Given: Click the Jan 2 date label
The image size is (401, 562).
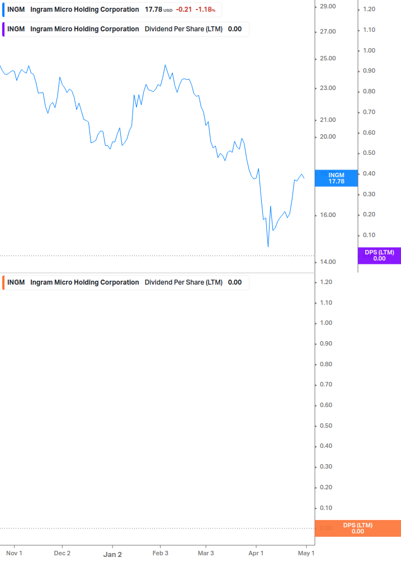Looking at the screenshot, I should [x=112, y=555].
